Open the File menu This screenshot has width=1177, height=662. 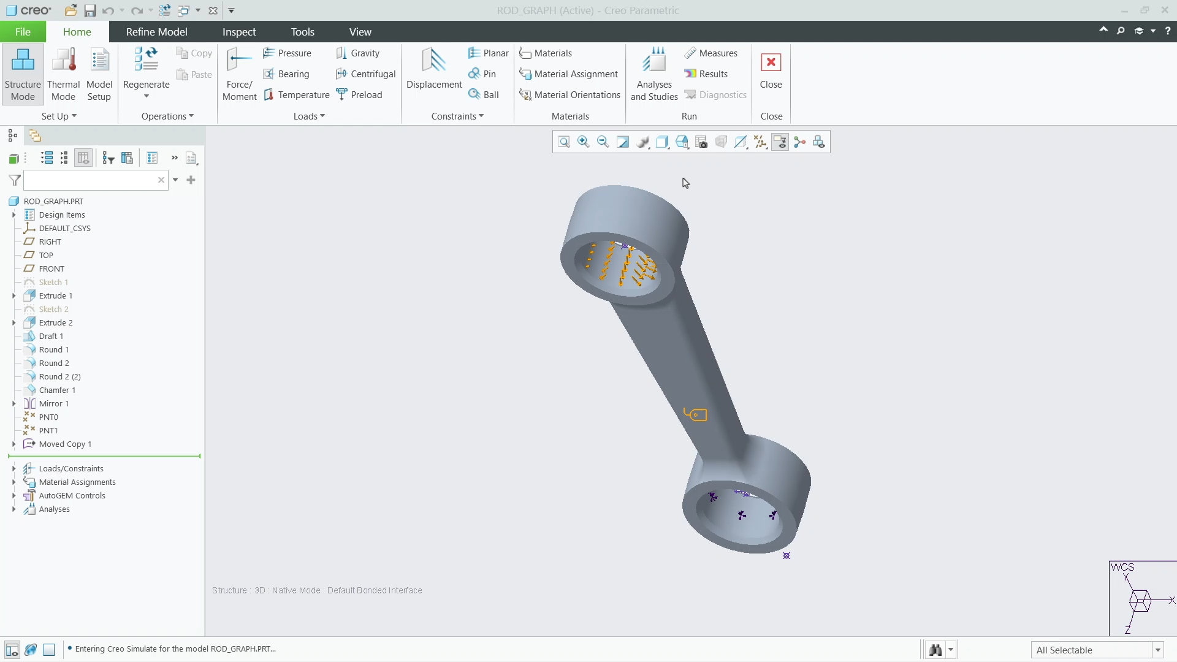tap(23, 32)
